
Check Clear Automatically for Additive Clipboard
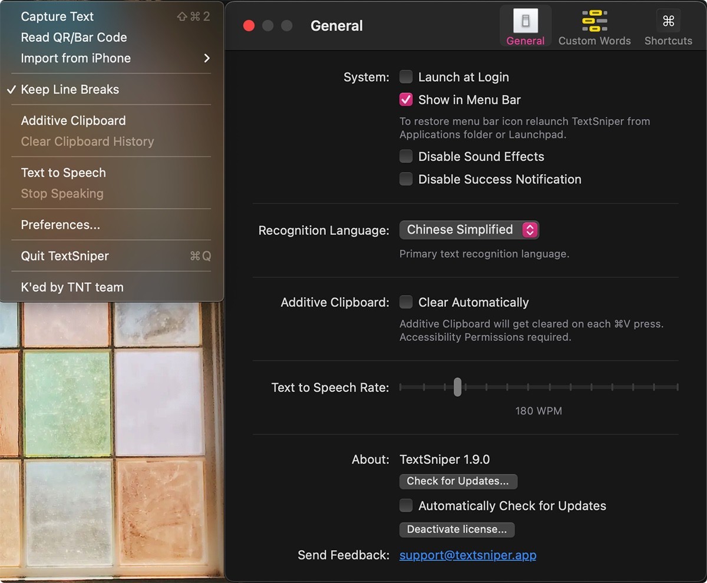pyautogui.click(x=406, y=302)
